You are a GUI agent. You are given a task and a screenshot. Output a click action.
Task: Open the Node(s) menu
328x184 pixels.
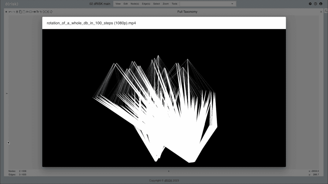point(135,4)
